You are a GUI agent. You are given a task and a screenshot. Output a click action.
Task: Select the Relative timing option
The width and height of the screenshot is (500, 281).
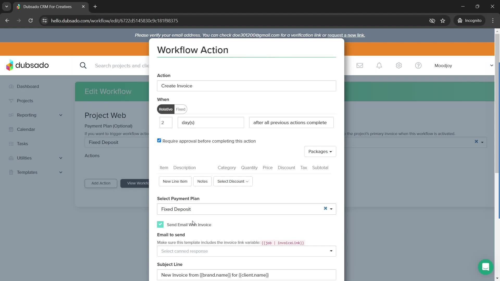coord(166,109)
